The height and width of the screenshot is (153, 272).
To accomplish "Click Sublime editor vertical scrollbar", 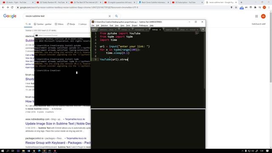I will coord(204,60).
